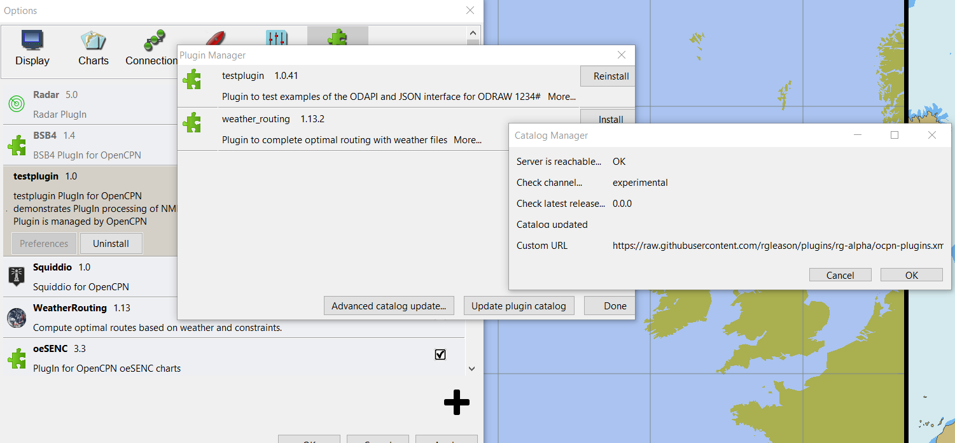Click 'Check latest release...' label
The height and width of the screenshot is (443, 955).
(561, 204)
